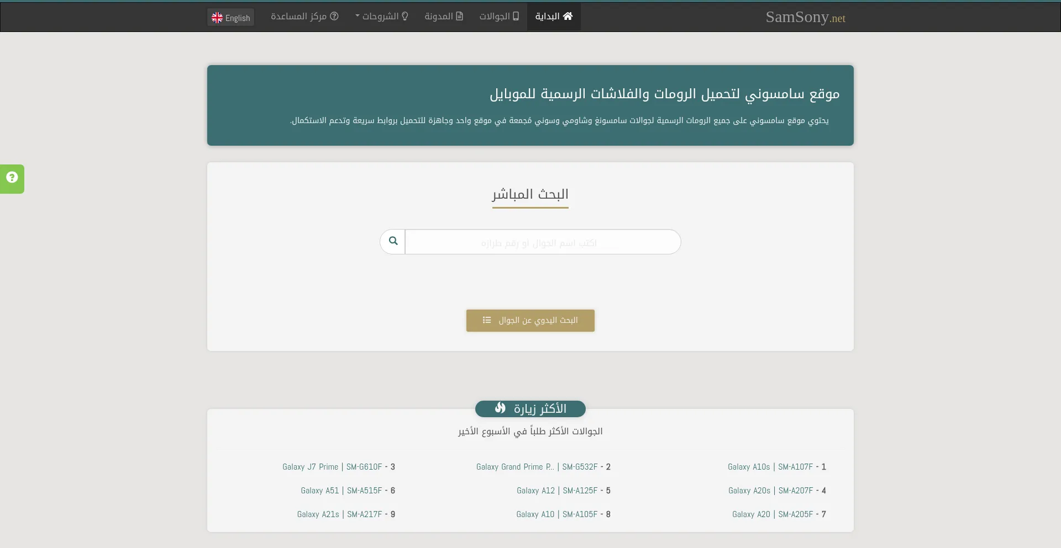Click the banner title about الرومات والفلاشات

pyautogui.click(x=665, y=94)
